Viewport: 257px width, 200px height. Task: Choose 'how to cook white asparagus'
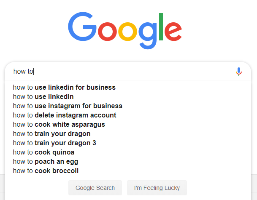point(59,125)
